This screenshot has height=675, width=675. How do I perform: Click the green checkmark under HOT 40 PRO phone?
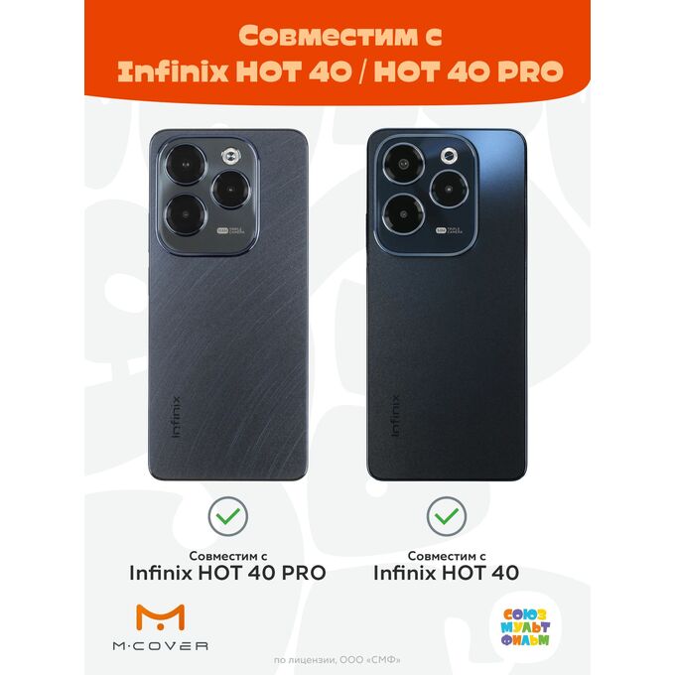[227, 516]
